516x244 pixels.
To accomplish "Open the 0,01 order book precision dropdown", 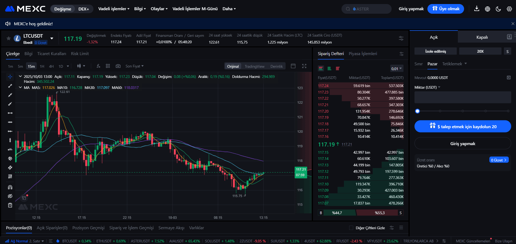I will coord(396,69).
